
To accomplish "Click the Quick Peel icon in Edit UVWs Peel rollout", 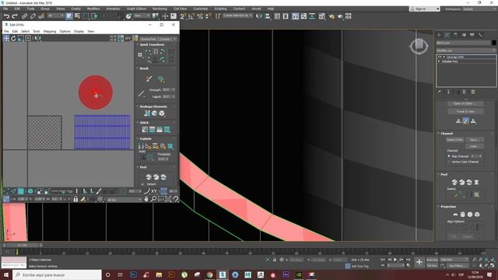I will (149, 177).
